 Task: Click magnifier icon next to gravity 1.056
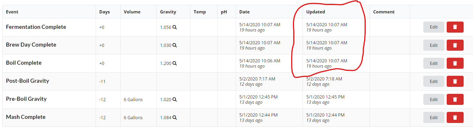coord(175,27)
